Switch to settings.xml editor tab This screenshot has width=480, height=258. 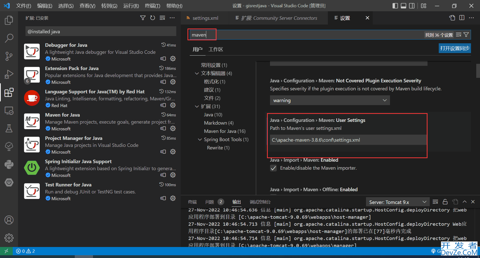click(x=205, y=18)
